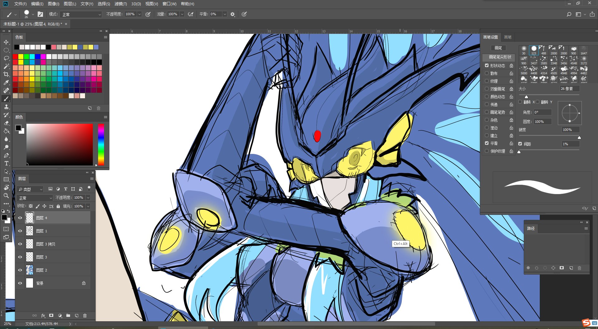Open 流量 flow dropdown arrow

pyautogui.click(x=182, y=14)
